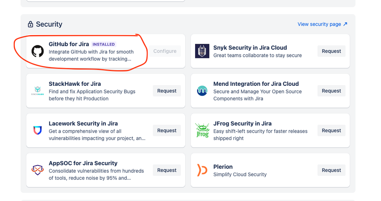Image resolution: width=381 pixels, height=201 pixels.
Task: Request Mend Integration for Jira Cloud
Action: click(x=331, y=91)
